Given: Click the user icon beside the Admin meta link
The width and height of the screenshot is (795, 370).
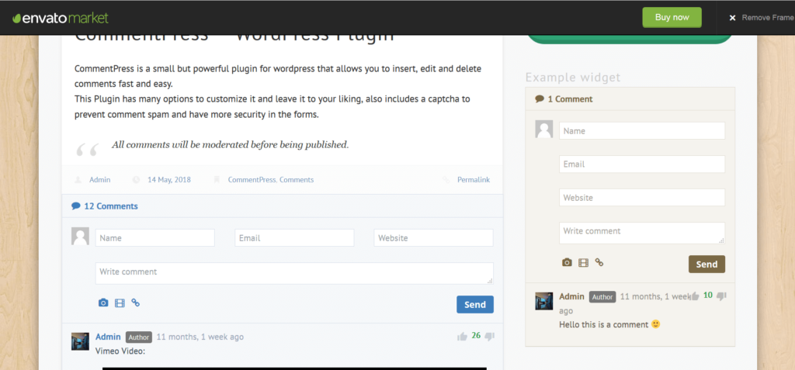Looking at the screenshot, I should point(78,179).
